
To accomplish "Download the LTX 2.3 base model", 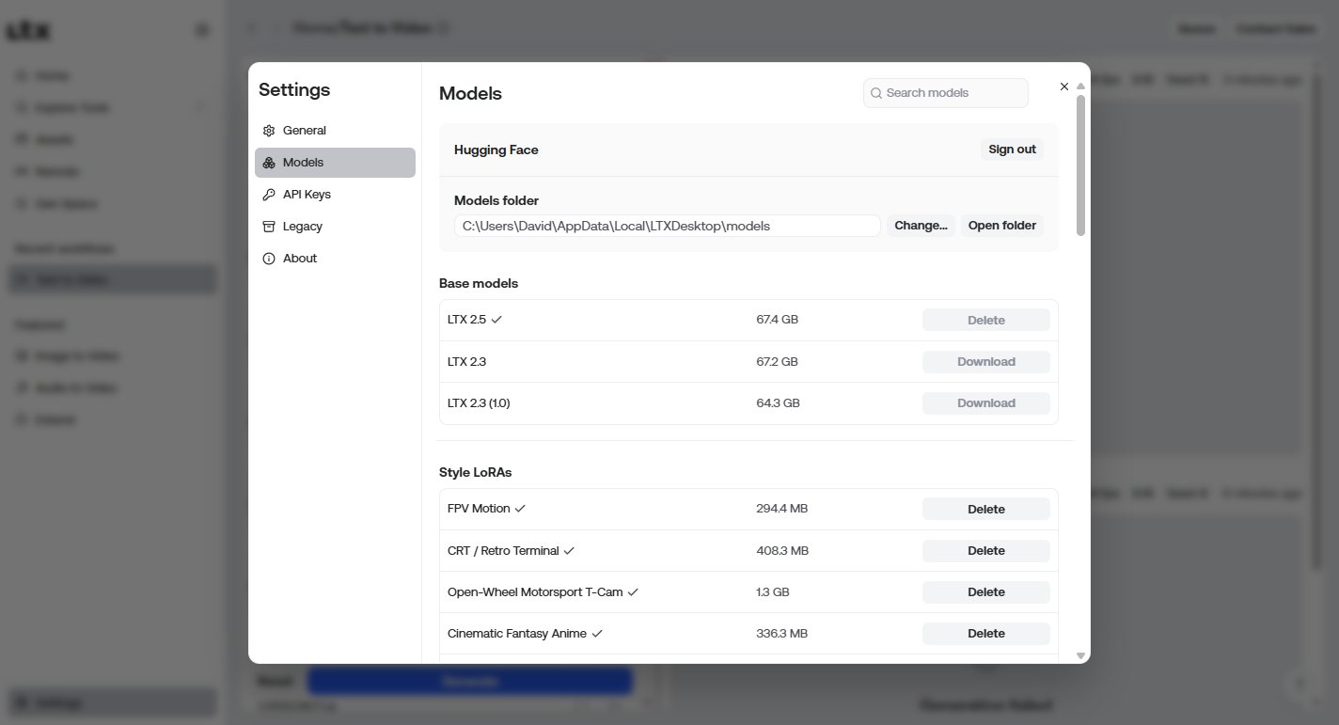I will (986, 362).
